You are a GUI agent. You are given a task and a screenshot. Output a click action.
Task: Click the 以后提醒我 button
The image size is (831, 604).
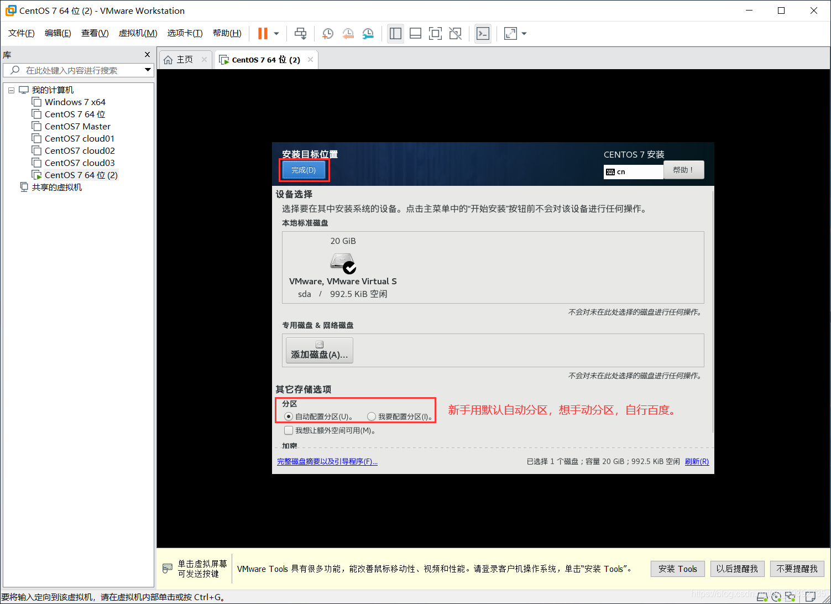point(737,569)
